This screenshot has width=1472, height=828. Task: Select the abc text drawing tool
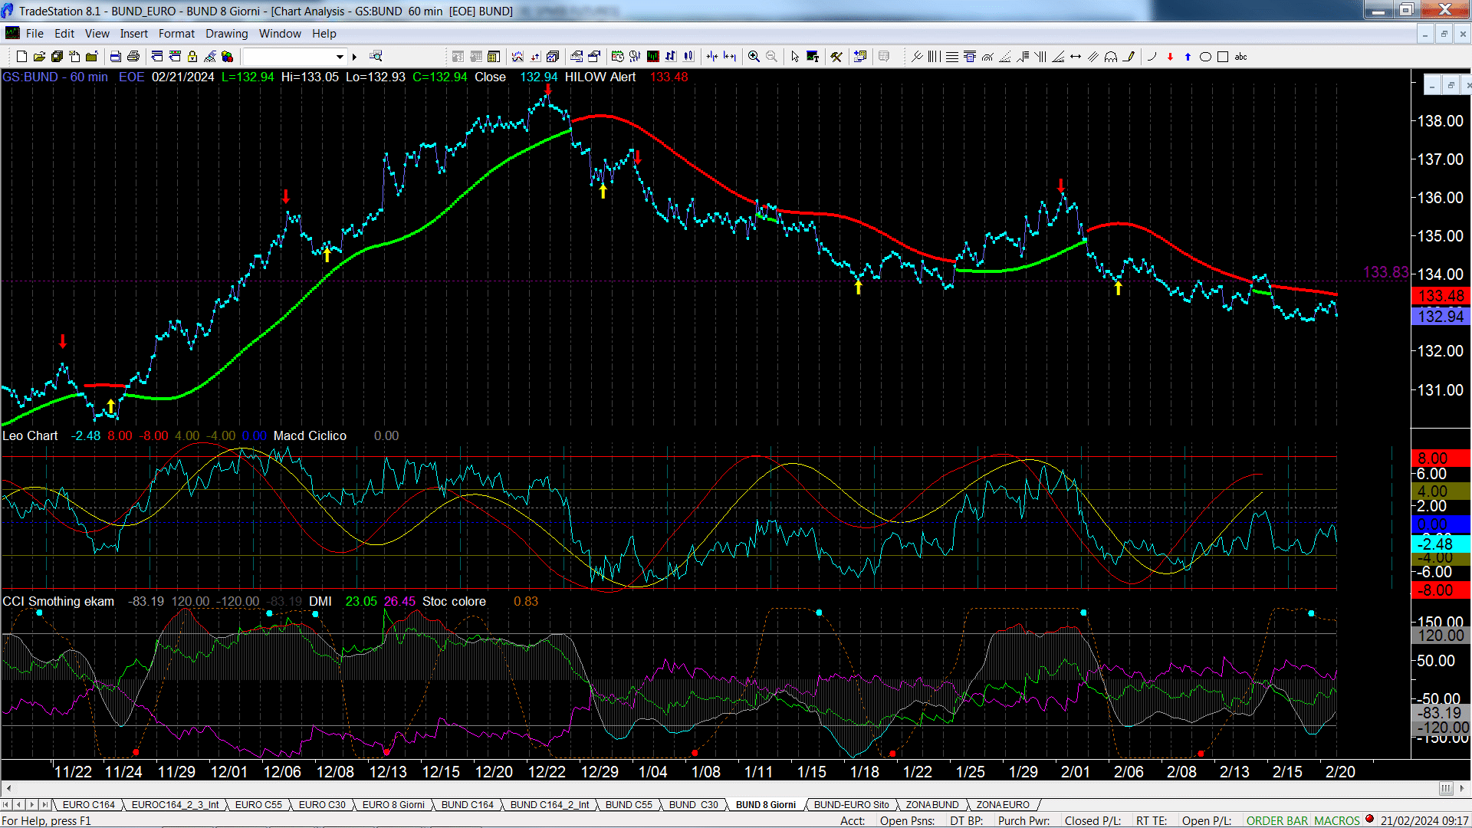click(x=1240, y=57)
